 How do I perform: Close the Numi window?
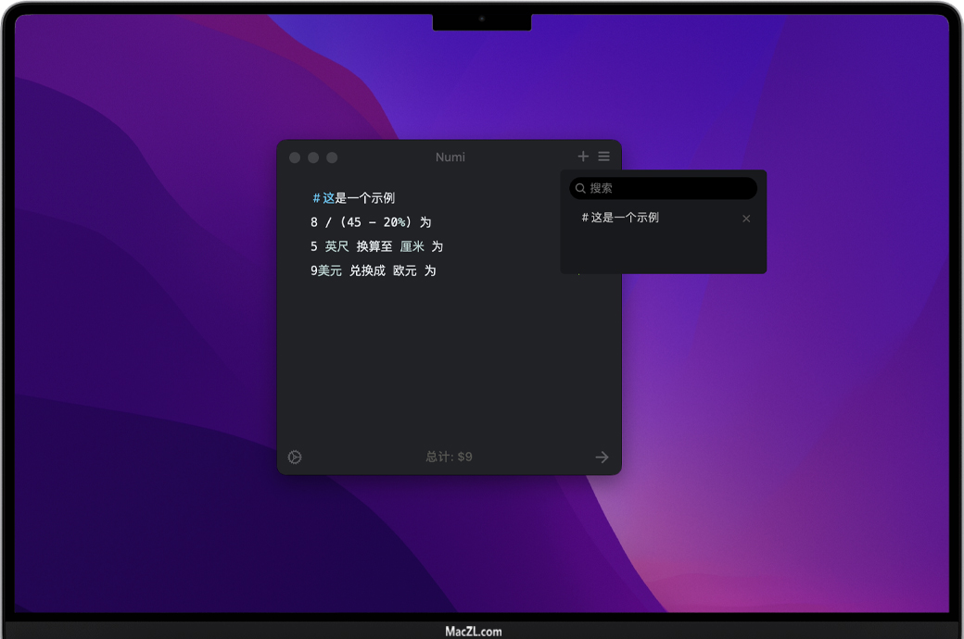coord(295,157)
